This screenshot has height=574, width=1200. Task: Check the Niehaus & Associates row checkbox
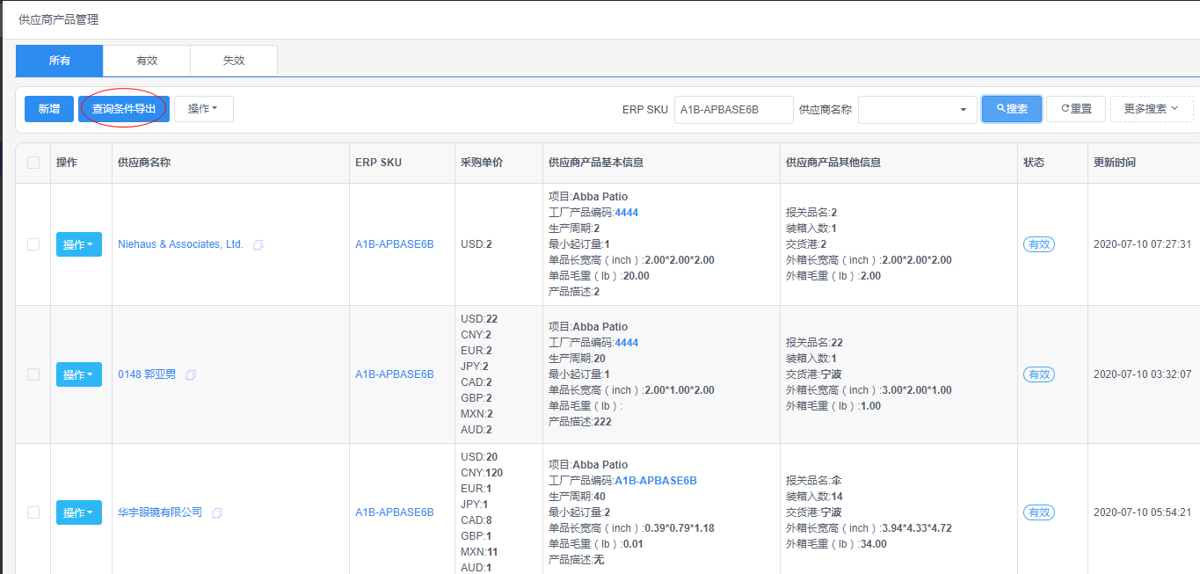(33, 244)
